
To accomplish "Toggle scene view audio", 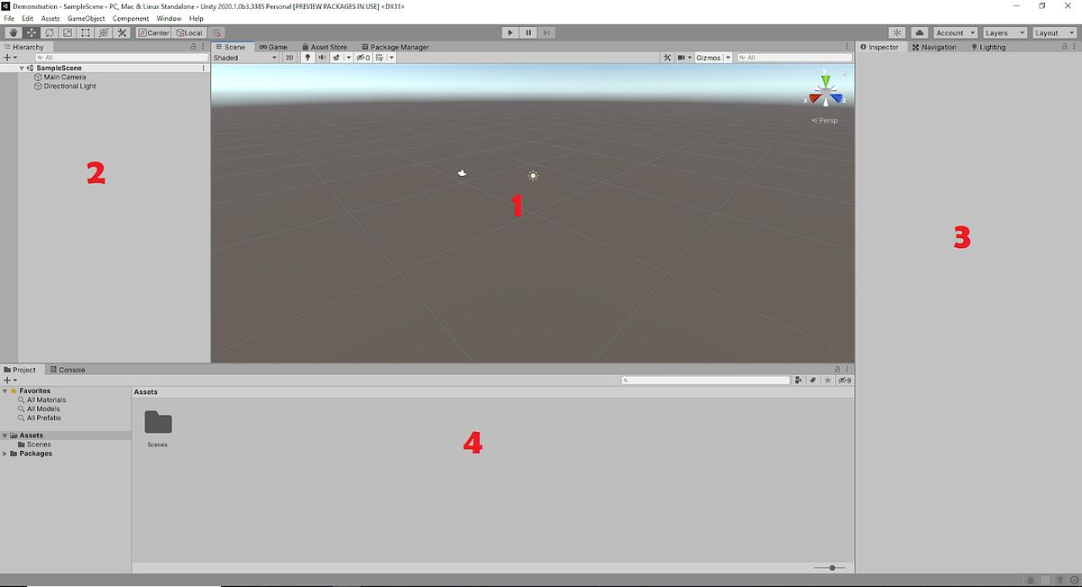I will click(x=322, y=57).
